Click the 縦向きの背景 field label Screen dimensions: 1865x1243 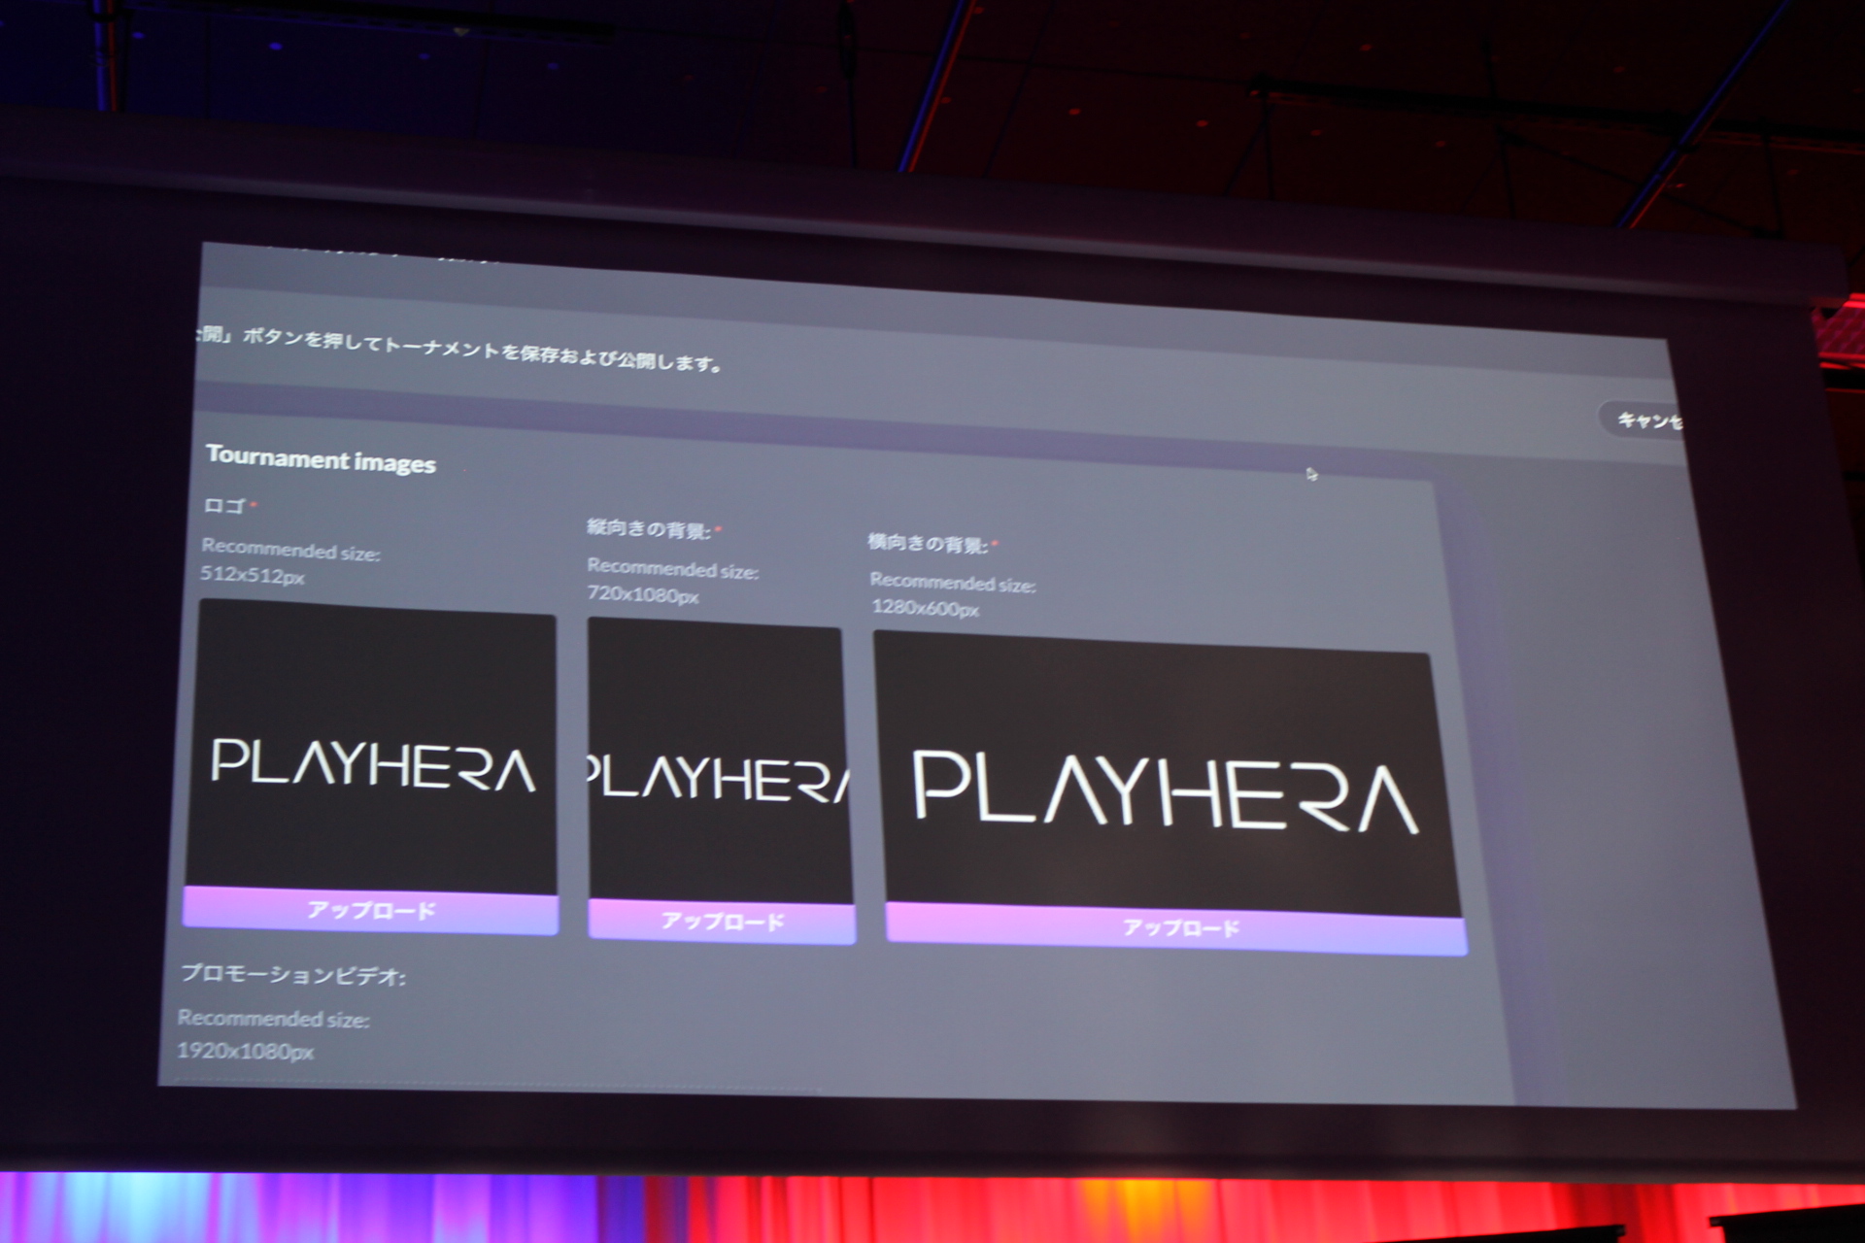pyautogui.click(x=648, y=528)
